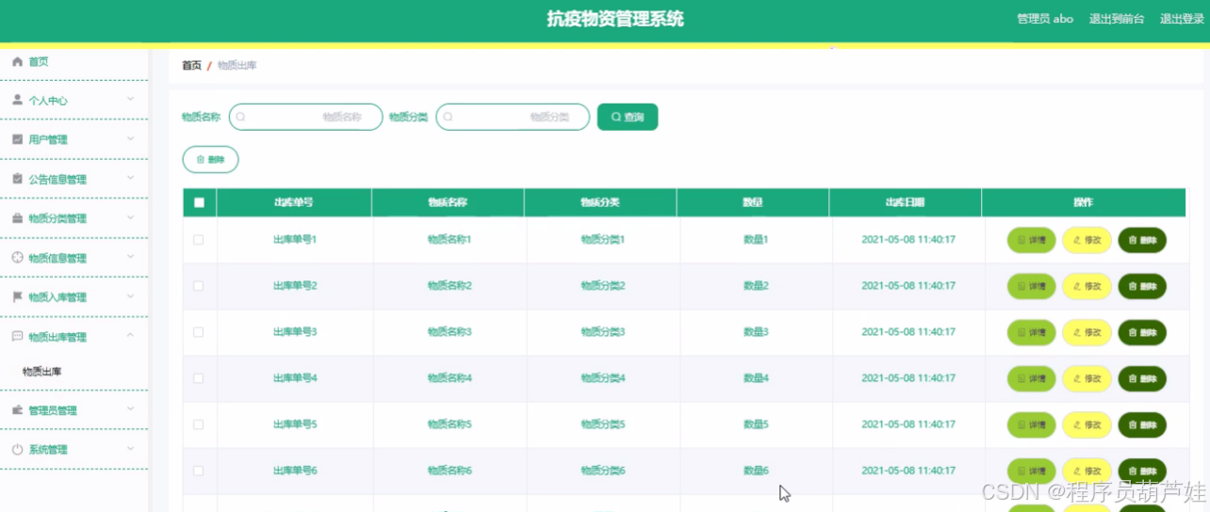
Task: Click 修改 for row 出库单号6
Action: tap(1087, 471)
